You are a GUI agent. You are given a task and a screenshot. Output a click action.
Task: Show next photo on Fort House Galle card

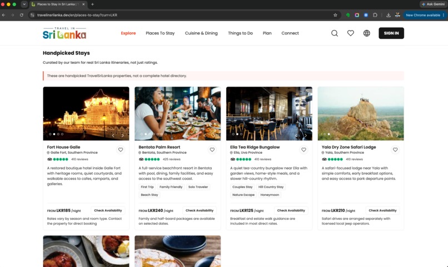point(123,135)
